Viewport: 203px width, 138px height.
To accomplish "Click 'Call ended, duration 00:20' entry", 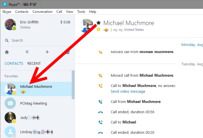I will pyautogui.click(x=132, y=133).
